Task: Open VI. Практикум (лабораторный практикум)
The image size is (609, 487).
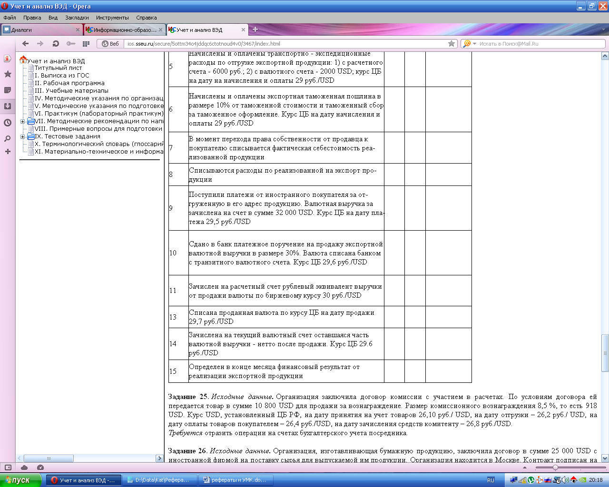Action: (99, 114)
